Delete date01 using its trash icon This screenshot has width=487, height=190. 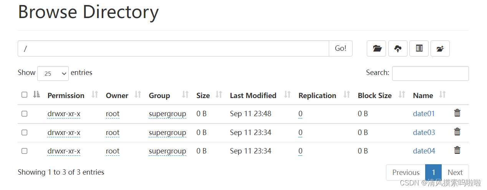(x=457, y=113)
